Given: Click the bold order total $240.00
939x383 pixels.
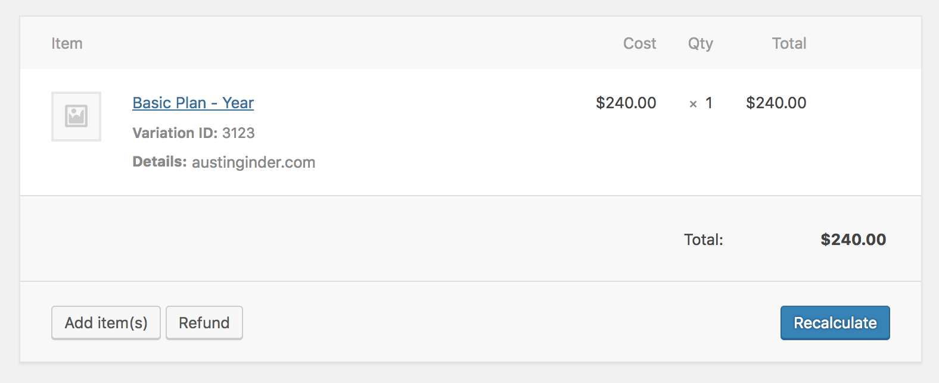Looking at the screenshot, I should click(853, 240).
